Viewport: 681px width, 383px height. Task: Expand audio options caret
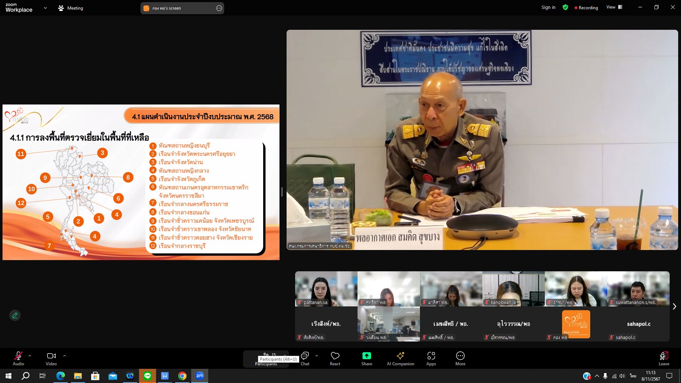pos(30,355)
